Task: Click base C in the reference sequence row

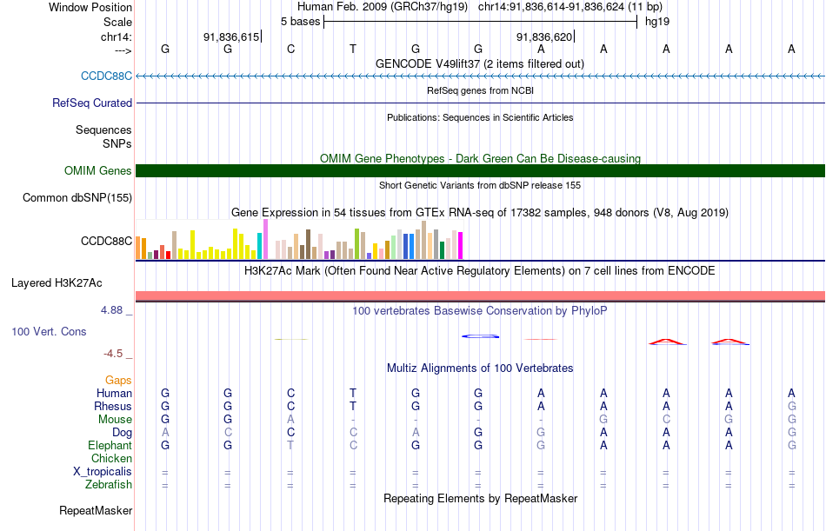Action: 290,49
